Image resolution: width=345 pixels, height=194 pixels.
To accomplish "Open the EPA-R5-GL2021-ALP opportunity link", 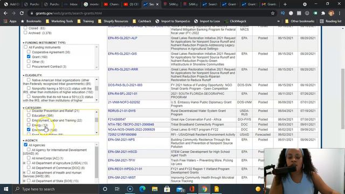I will (122, 38).
